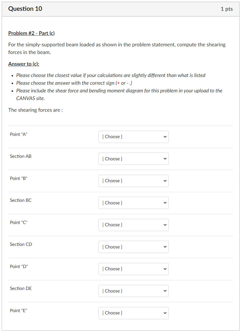
Task: Click the "1 pts" points label
Action: coord(227,9)
